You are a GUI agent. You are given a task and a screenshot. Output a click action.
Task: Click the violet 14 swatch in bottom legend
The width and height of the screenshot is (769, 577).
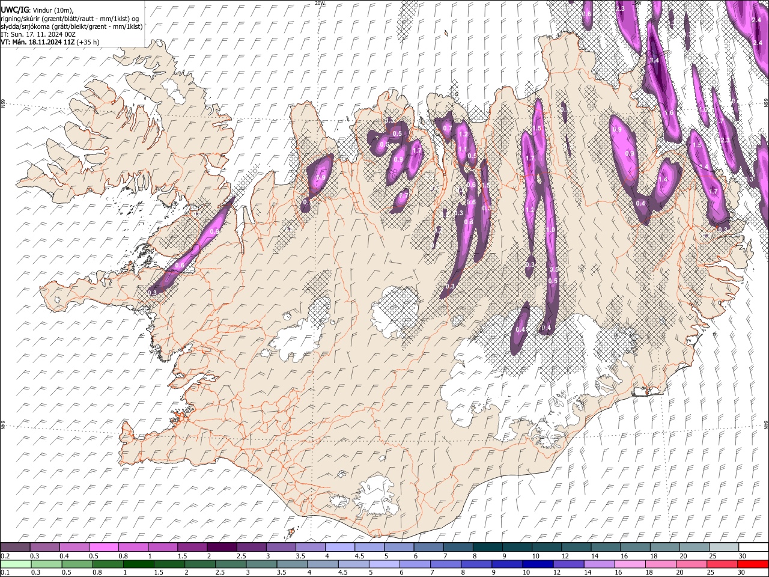599,564
